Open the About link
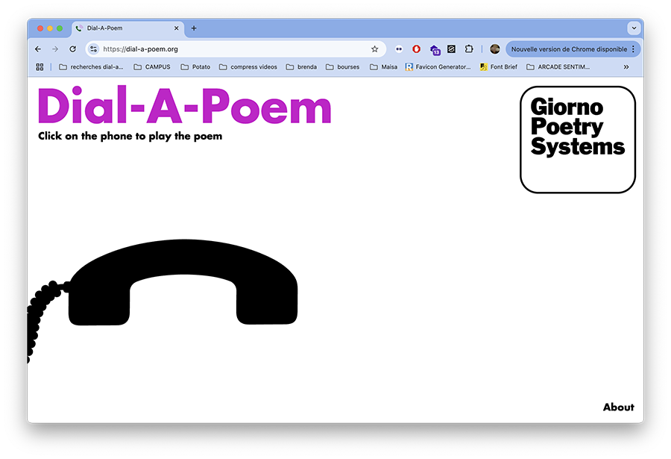 pos(618,408)
